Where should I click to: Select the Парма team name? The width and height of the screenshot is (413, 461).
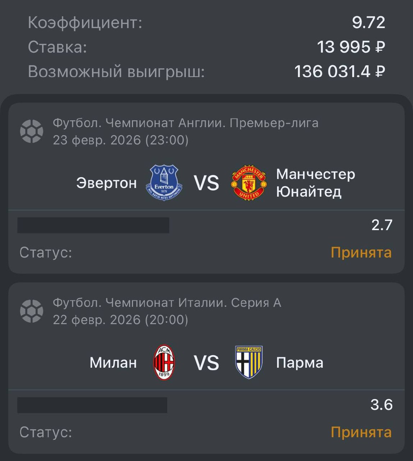(299, 363)
